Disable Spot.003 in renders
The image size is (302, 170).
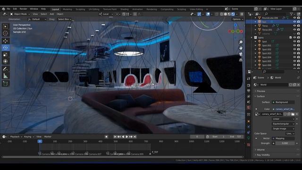299,53
